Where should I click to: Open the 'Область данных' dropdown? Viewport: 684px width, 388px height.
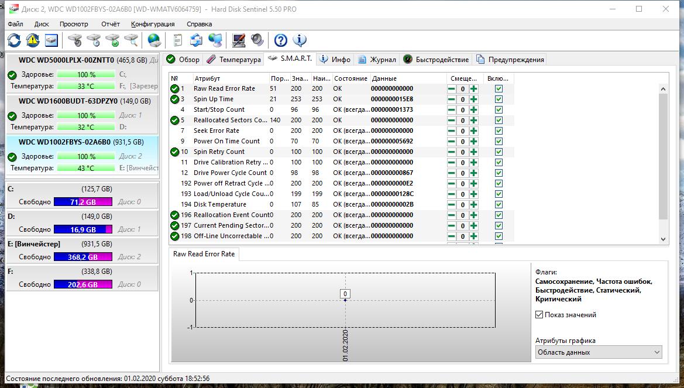599,352
